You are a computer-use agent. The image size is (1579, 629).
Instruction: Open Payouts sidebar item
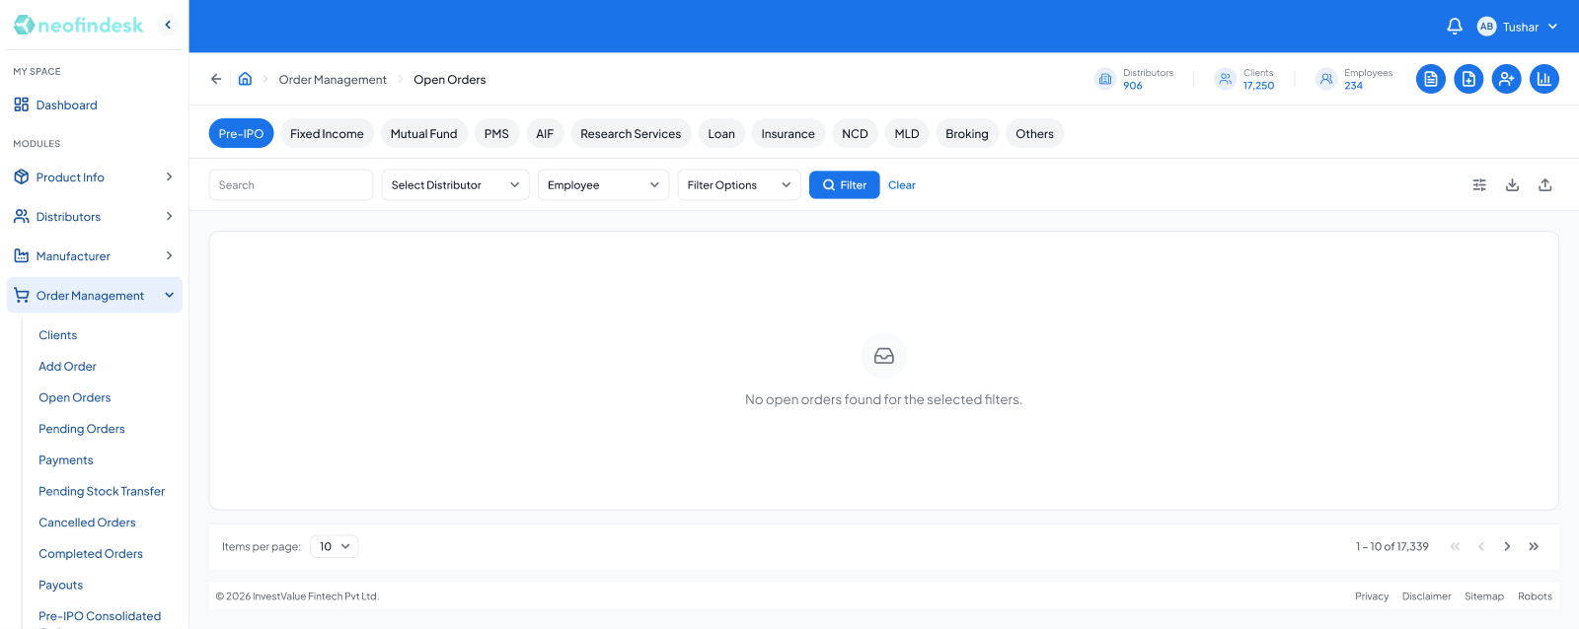(x=60, y=585)
